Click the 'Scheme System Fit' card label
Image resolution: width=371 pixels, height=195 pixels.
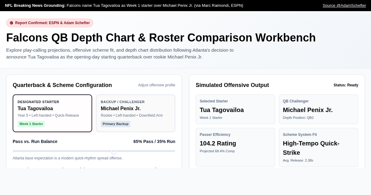[300, 135]
